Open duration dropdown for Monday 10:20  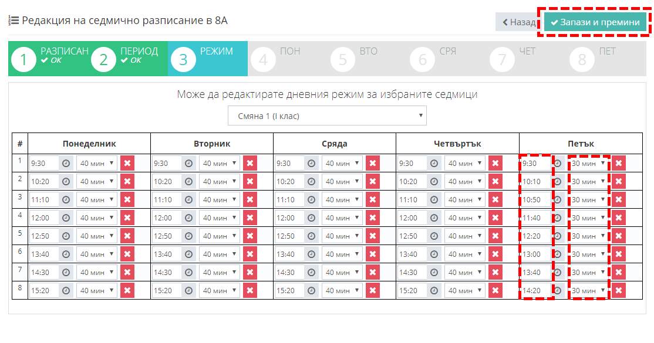(97, 182)
